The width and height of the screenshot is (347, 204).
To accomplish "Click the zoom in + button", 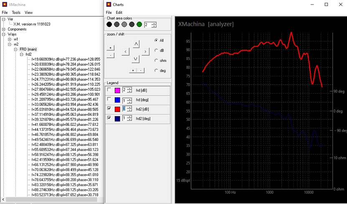I will coord(110,48).
